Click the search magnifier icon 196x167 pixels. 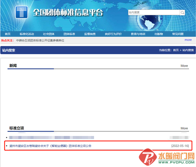click(x=182, y=12)
